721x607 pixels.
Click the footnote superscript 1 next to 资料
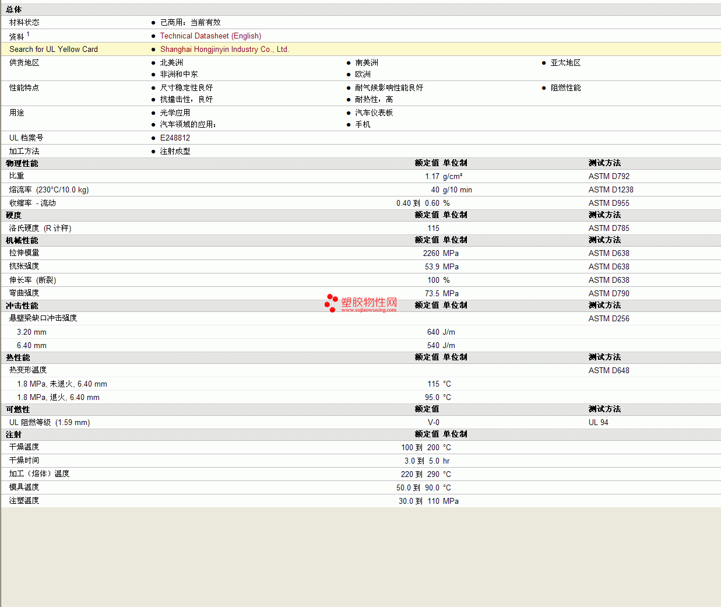click(28, 34)
